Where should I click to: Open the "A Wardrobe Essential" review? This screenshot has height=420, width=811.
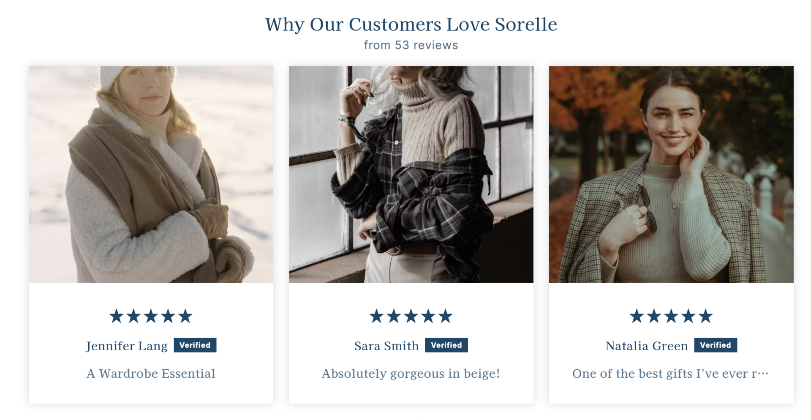point(151,374)
